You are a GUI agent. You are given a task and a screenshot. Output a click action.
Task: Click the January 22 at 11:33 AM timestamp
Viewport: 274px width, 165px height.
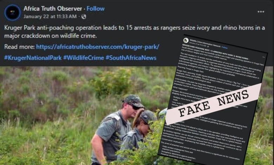(x=50, y=16)
